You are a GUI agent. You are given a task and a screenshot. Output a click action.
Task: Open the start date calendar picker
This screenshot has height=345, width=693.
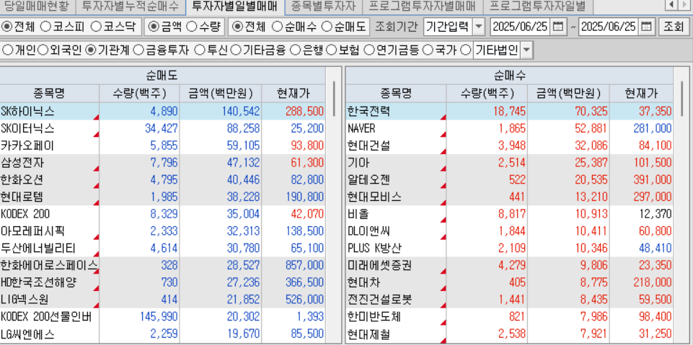(558, 27)
